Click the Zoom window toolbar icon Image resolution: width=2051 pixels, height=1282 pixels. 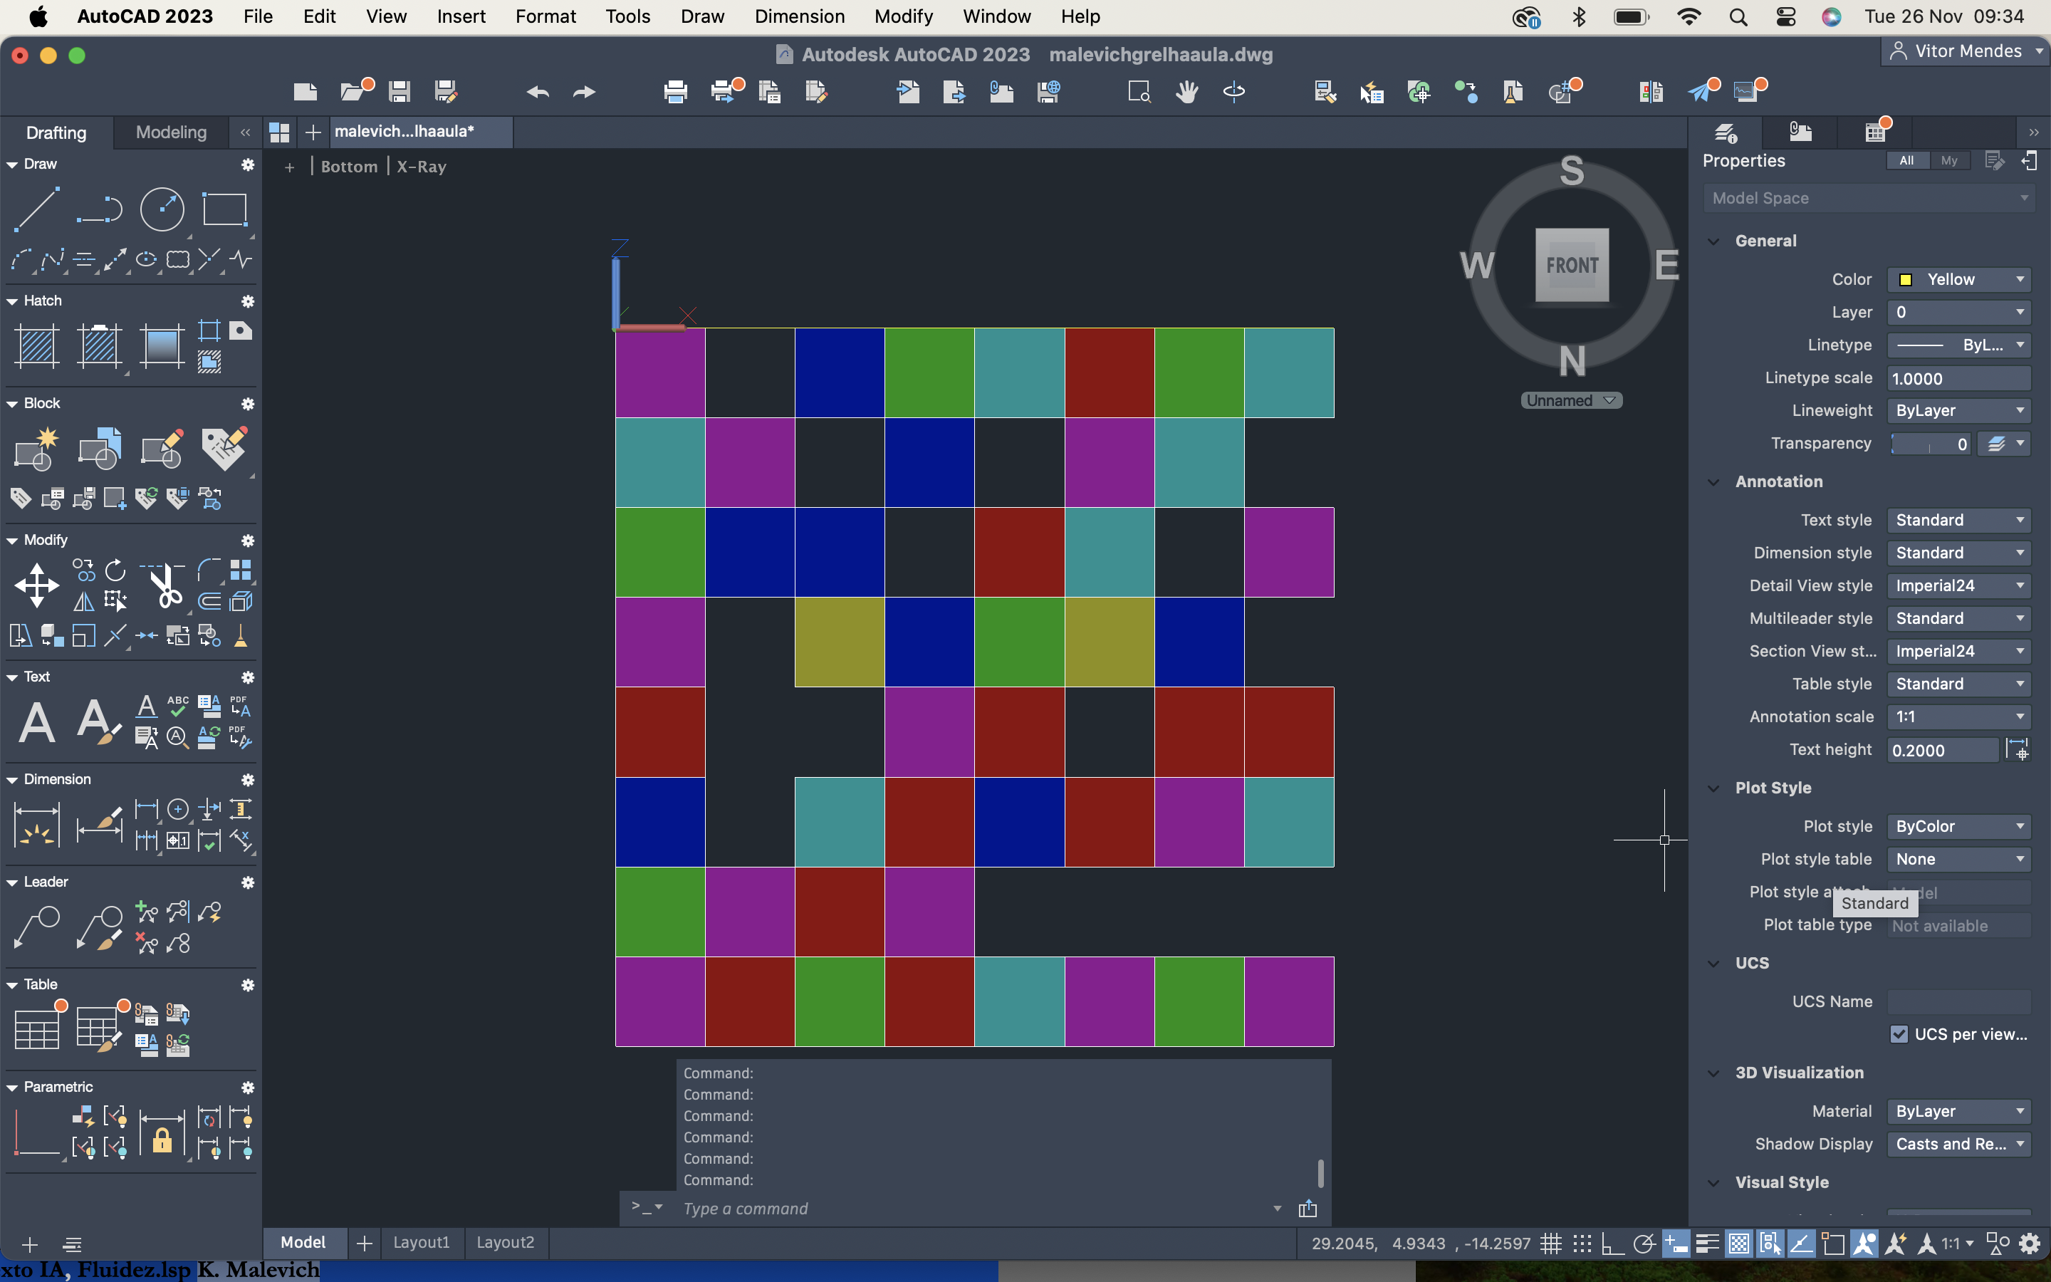(x=1139, y=92)
